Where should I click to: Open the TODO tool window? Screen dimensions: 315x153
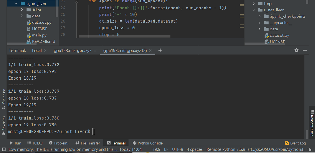[x=35, y=143]
